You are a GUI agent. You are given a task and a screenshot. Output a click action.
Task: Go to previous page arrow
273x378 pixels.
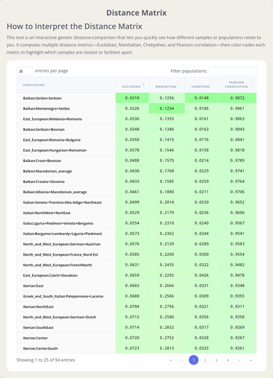click(182, 360)
